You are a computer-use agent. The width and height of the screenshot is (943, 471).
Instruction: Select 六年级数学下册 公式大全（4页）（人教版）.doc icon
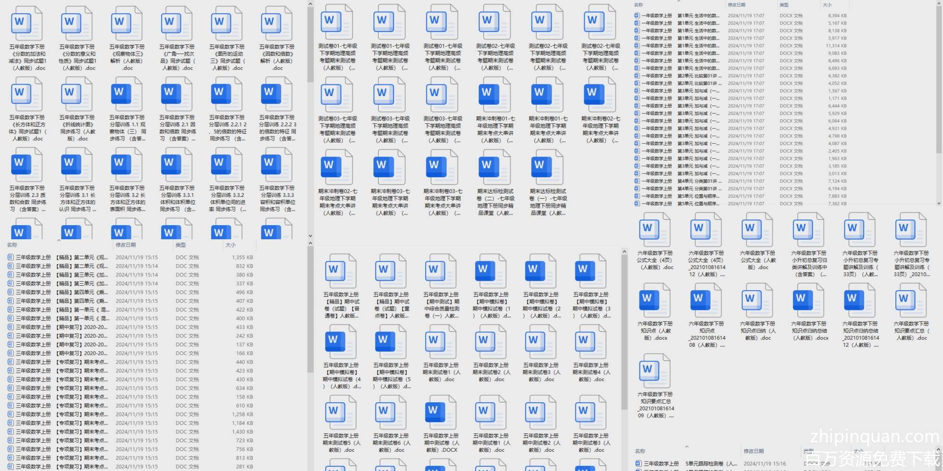coord(655,230)
